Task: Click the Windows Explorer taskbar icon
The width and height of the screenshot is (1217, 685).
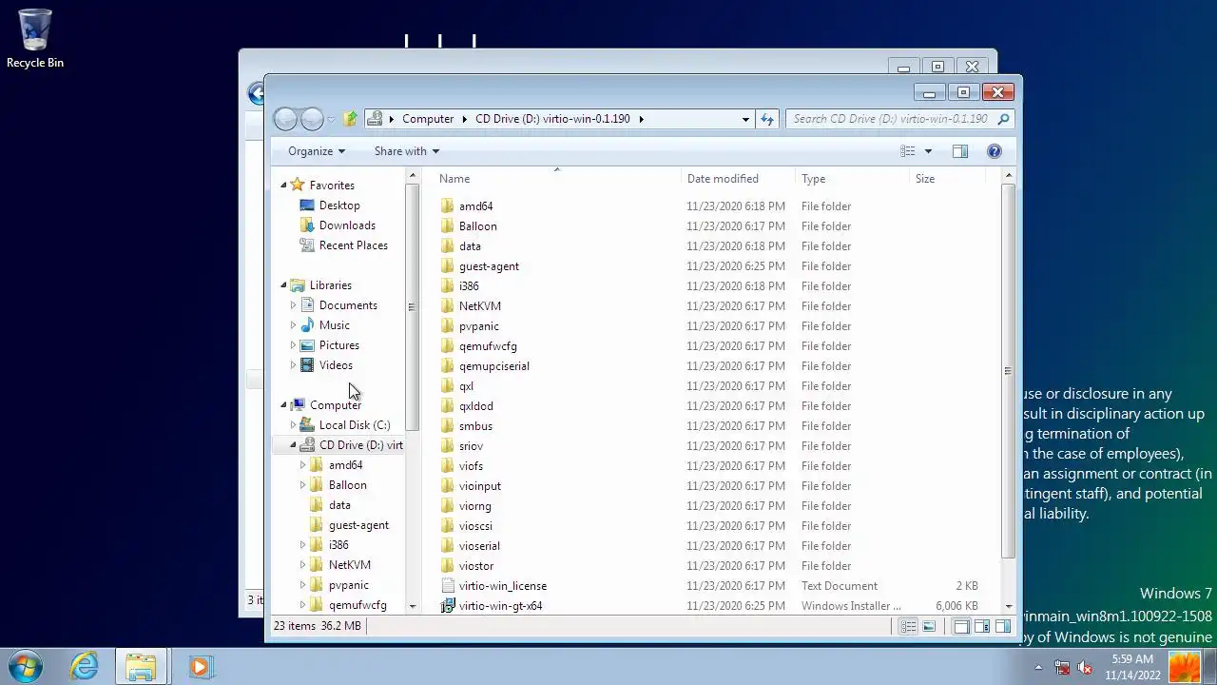Action: click(141, 666)
